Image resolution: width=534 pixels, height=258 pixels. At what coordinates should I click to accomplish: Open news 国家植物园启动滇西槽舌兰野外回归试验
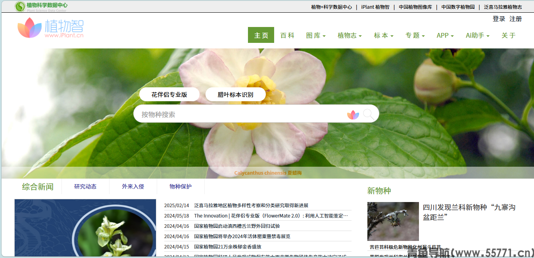pos(237,226)
